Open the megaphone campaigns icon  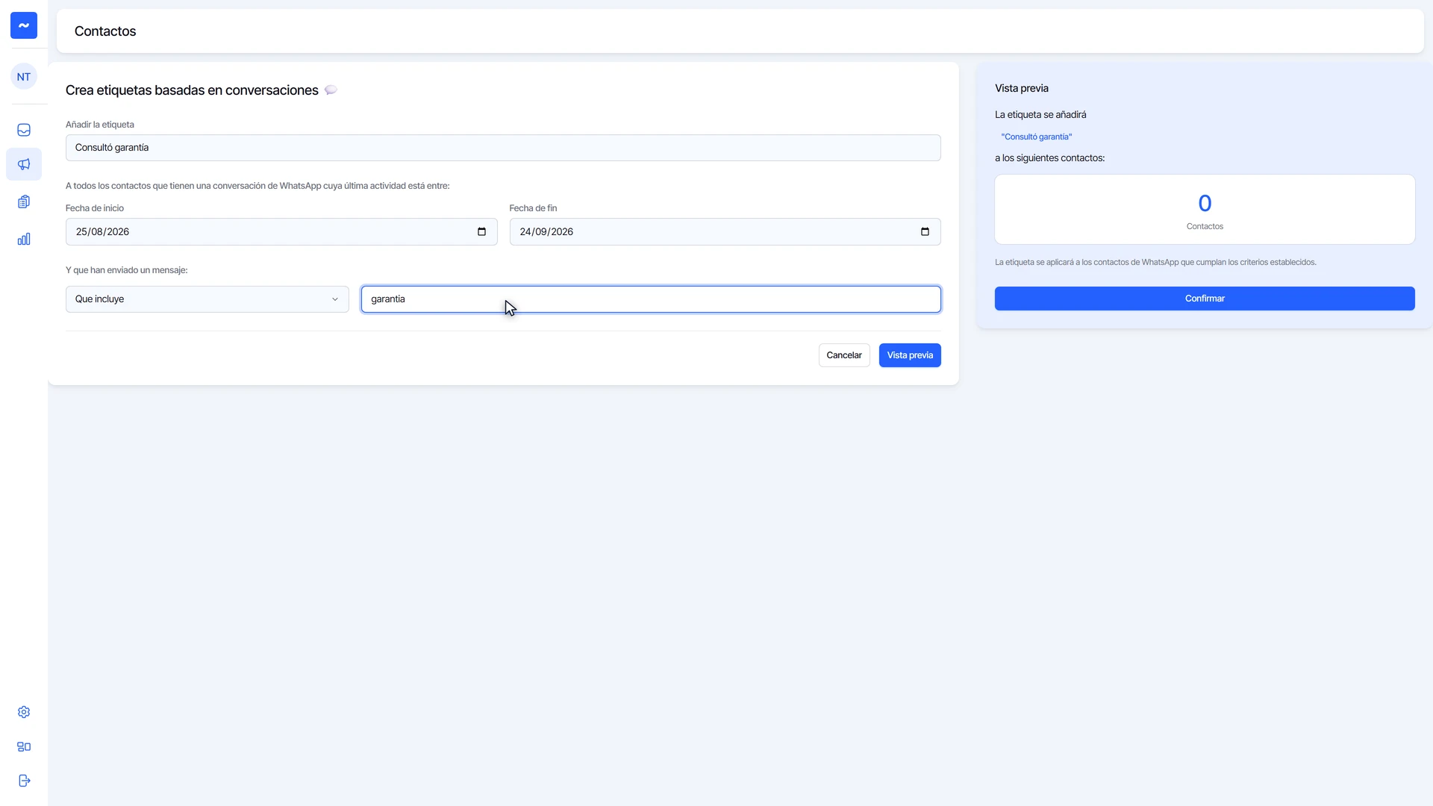pos(24,164)
